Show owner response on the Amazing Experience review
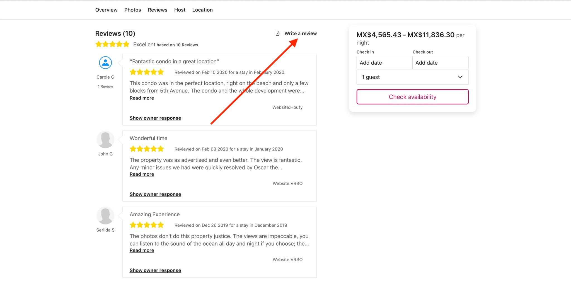Viewport: 571px width, 281px height. point(155,270)
